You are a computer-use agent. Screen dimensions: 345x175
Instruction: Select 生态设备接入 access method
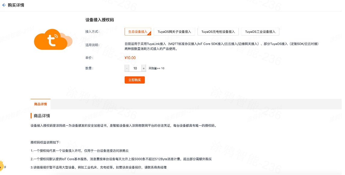138,32
